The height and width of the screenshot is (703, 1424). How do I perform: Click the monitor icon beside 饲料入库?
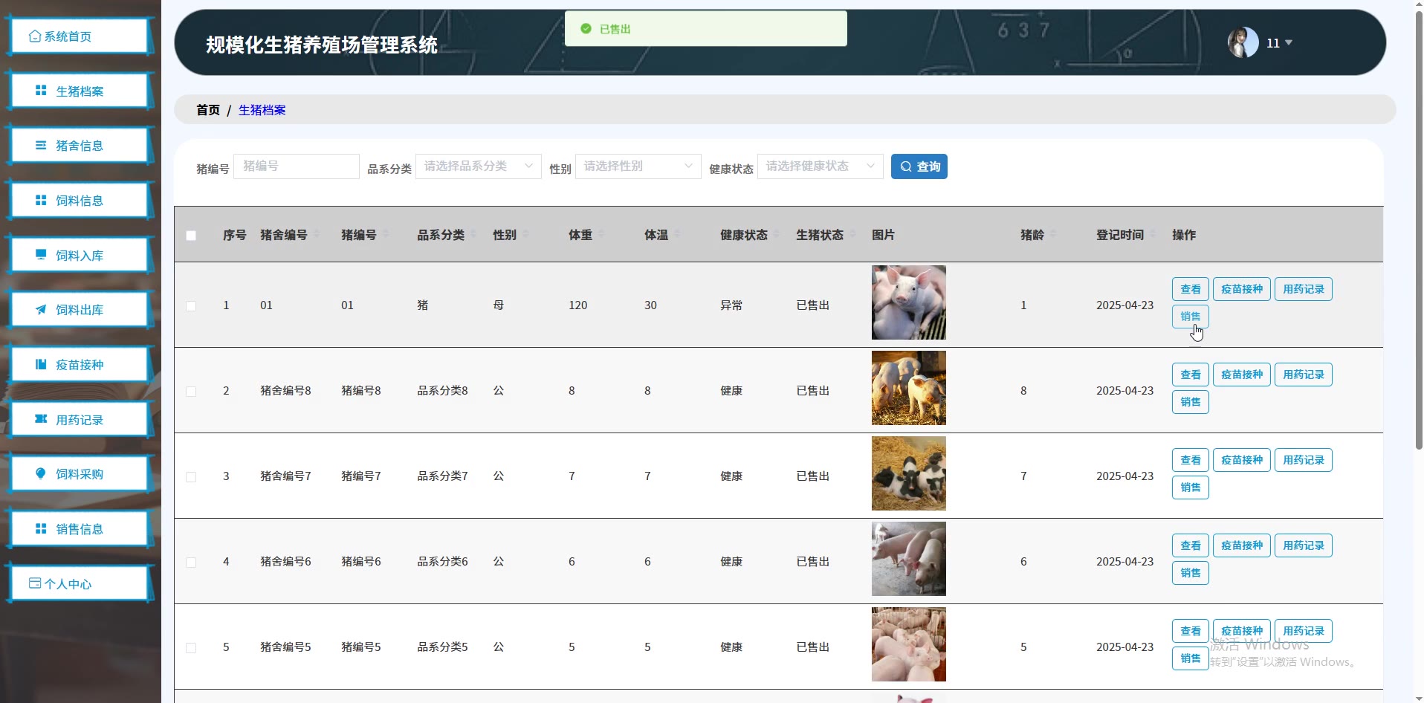(41, 255)
